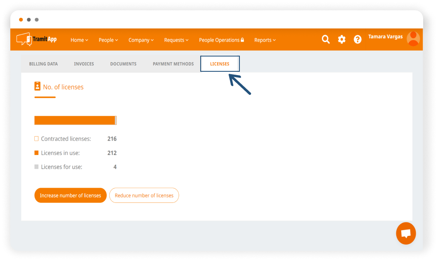Click the orange license usage bar

point(75,120)
